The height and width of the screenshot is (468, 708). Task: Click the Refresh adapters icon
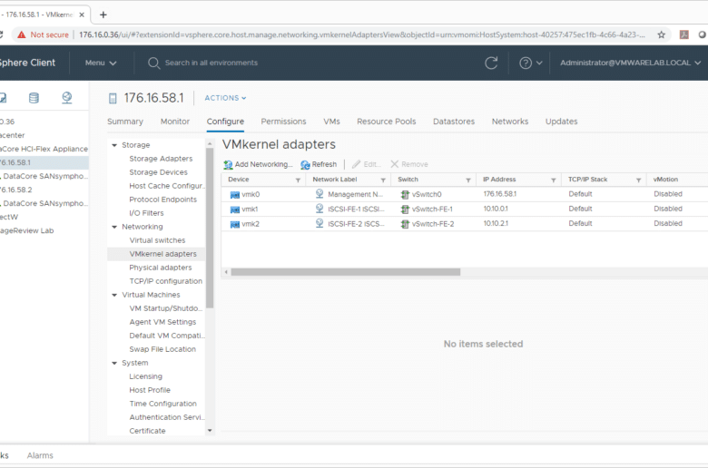tap(305, 165)
